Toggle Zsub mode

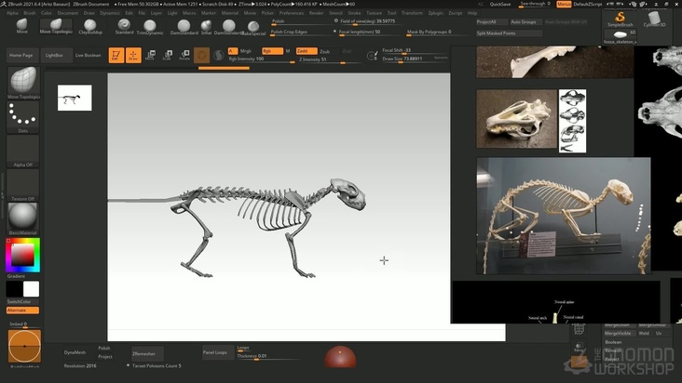pos(325,52)
